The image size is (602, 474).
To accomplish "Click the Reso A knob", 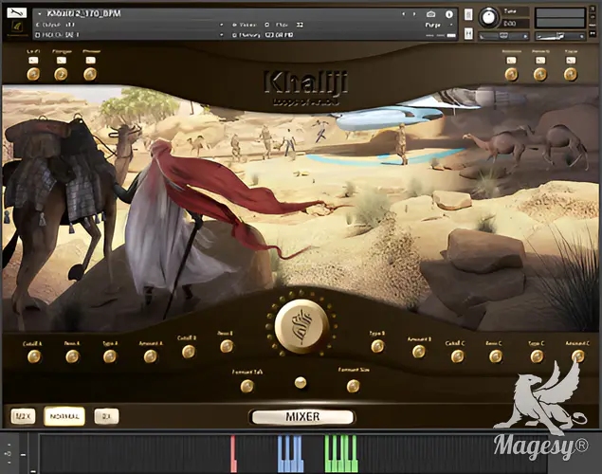I will tap(72, 356).
